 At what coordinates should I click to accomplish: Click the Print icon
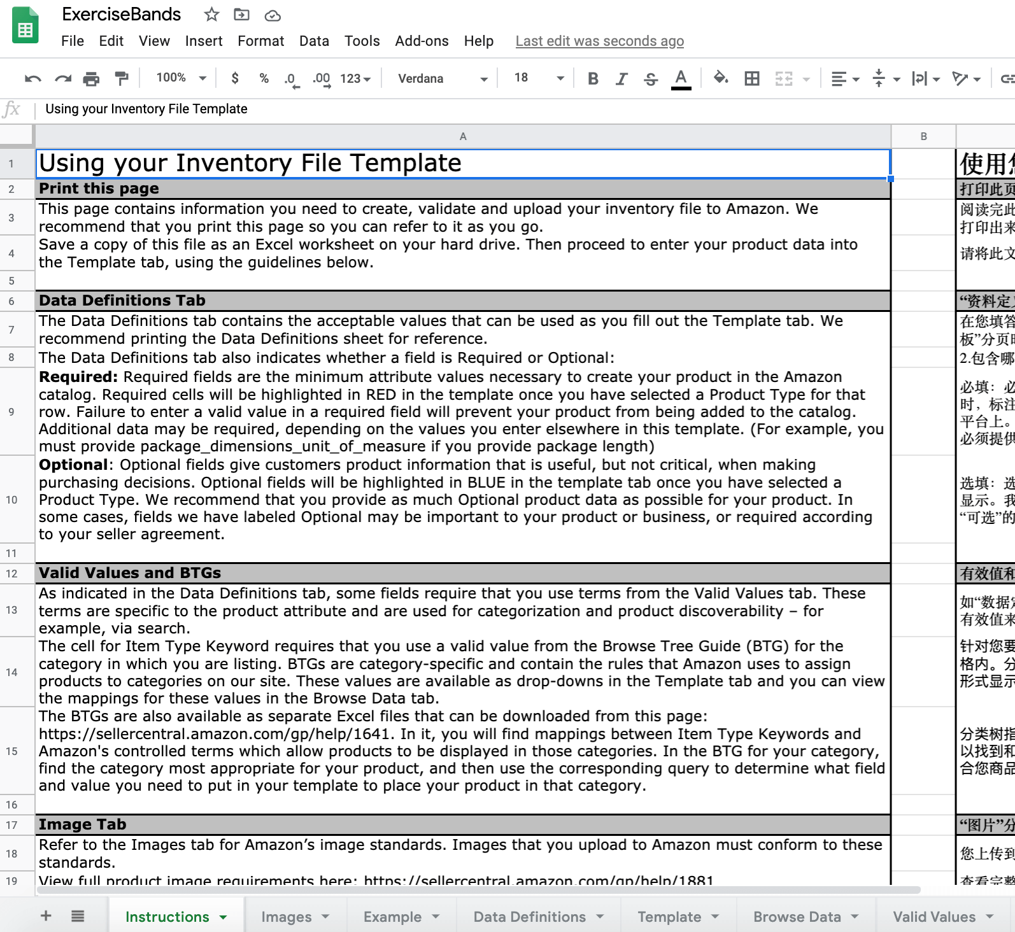click(92, 79)
